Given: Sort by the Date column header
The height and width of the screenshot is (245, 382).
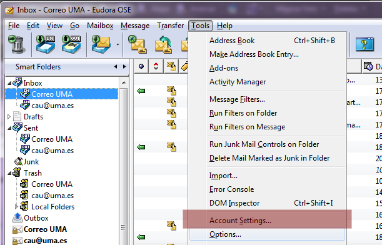Looking at the screenshot, I should point(372,66).
